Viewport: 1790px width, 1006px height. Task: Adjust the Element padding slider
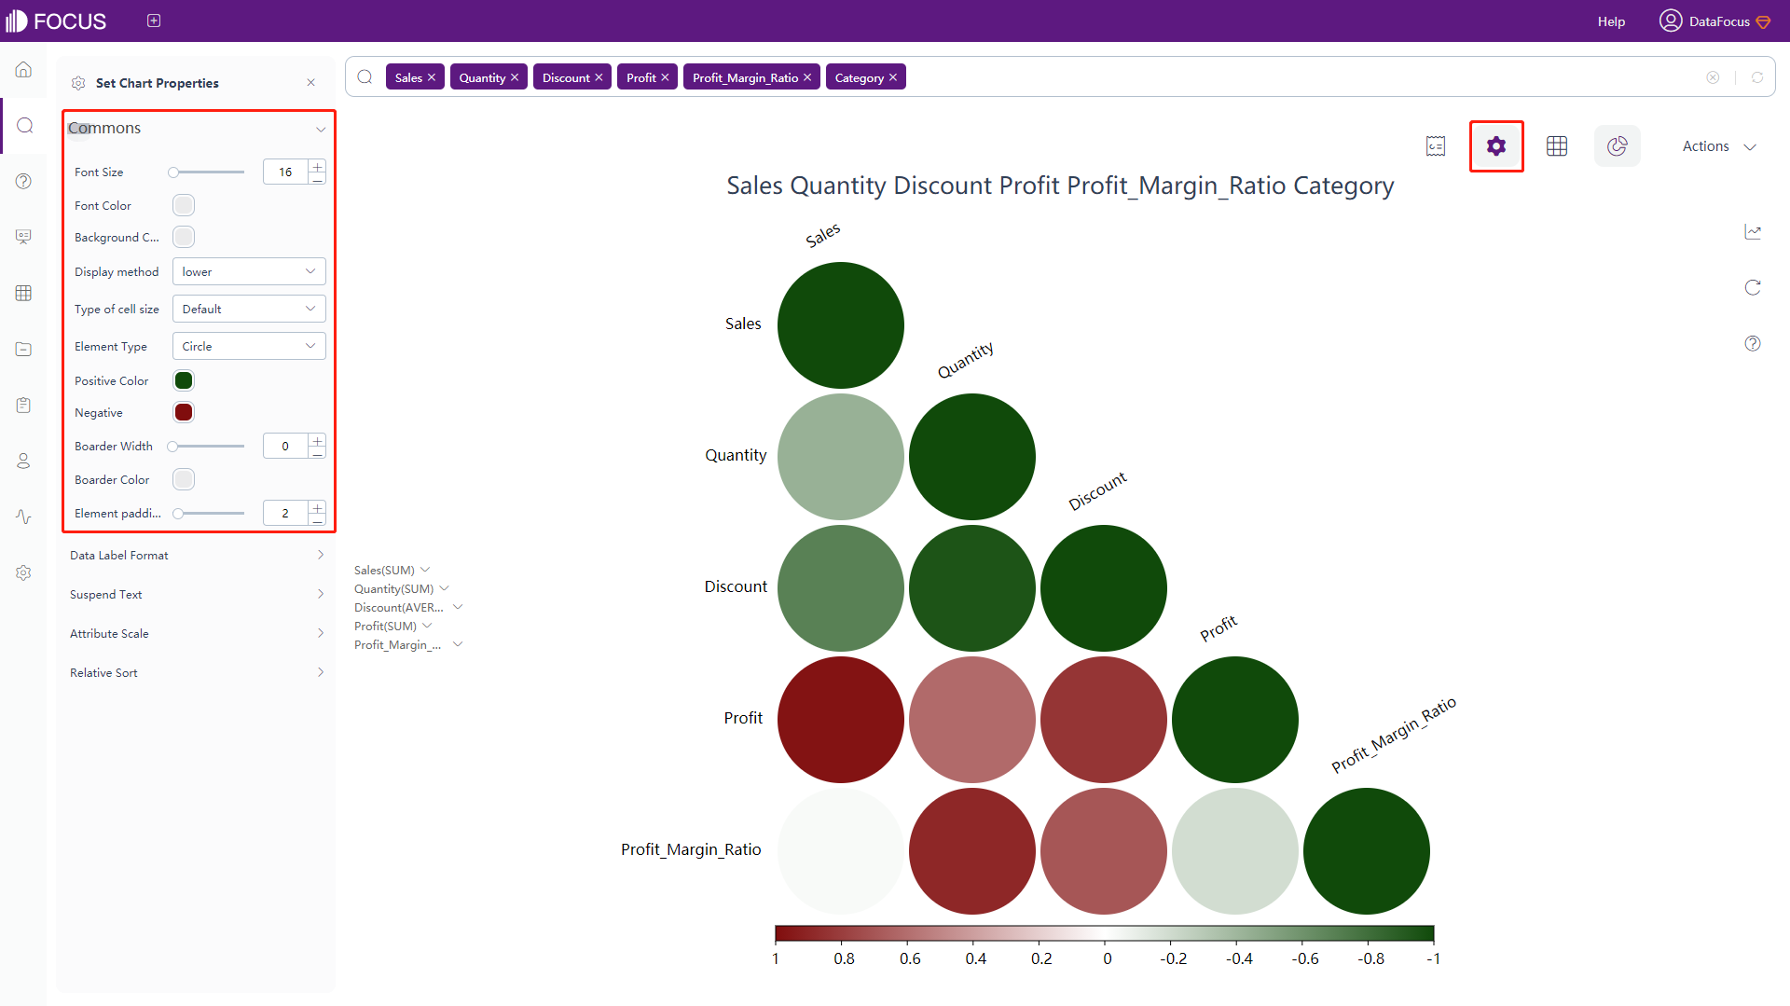click(209, 514)
